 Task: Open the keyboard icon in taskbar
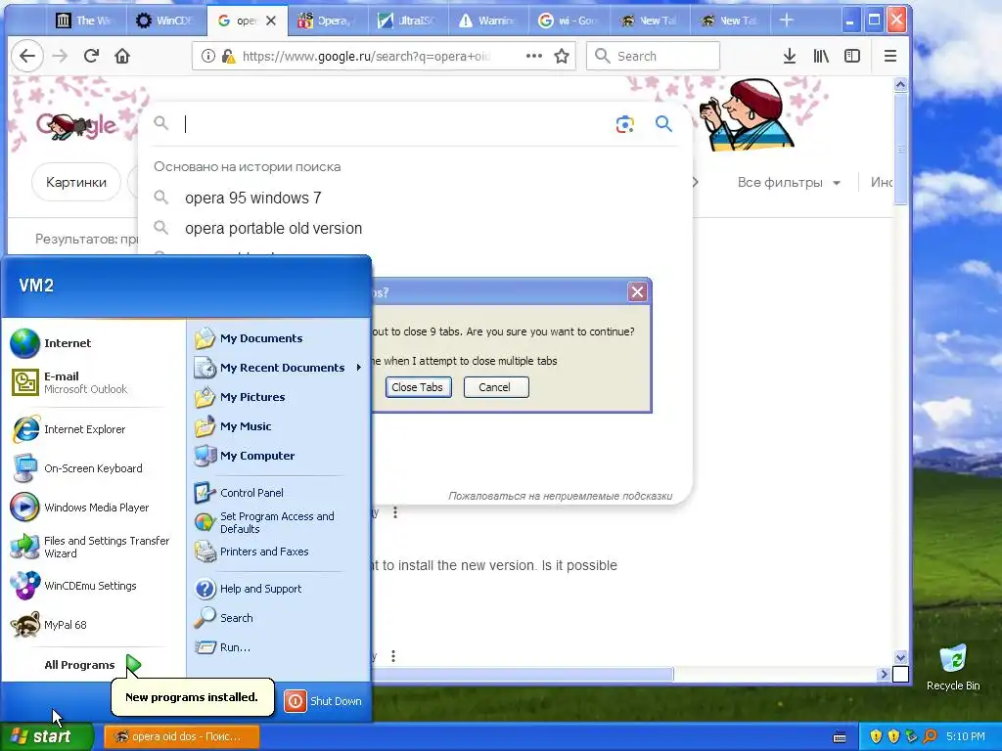[840, 737]
